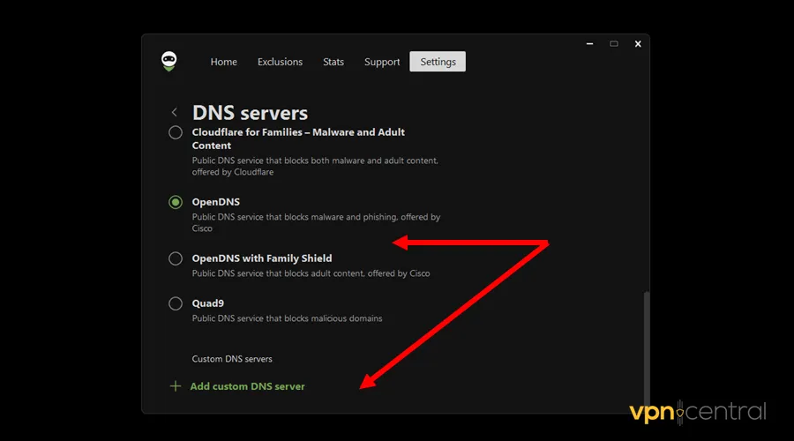Click Add custom DNS server link

[247, 386]
